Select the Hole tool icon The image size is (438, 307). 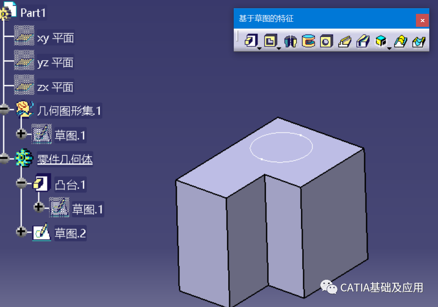[x=326, y=41]
